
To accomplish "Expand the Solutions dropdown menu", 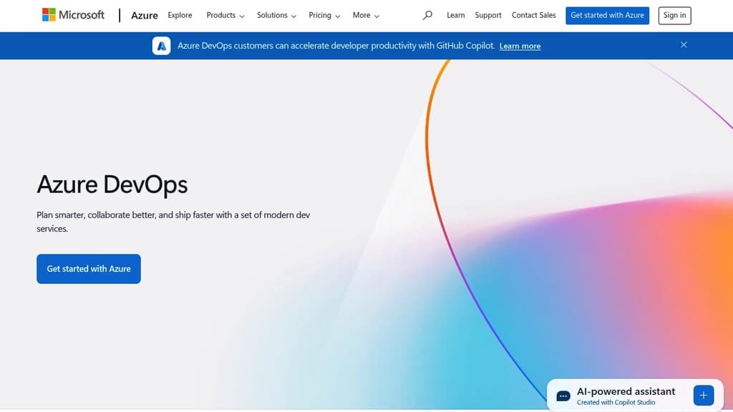I will pyautogui.click(x=276, y=16).
